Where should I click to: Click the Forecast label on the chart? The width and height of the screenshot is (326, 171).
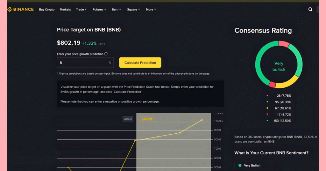coord(147,119)
